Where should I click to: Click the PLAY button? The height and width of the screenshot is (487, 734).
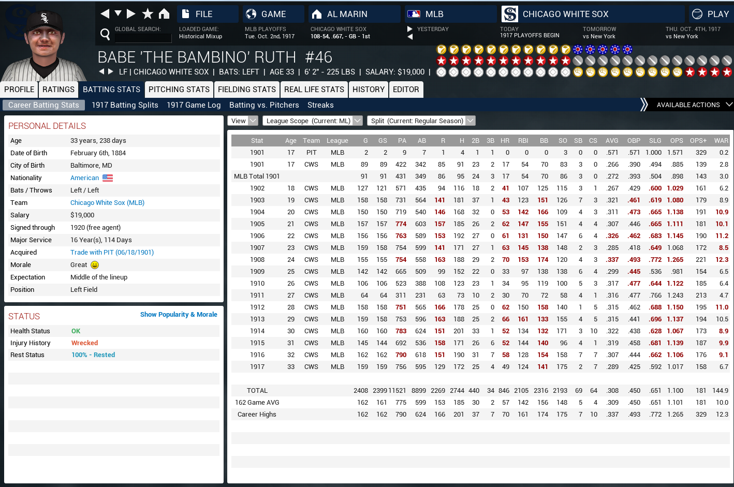[711, 14]
